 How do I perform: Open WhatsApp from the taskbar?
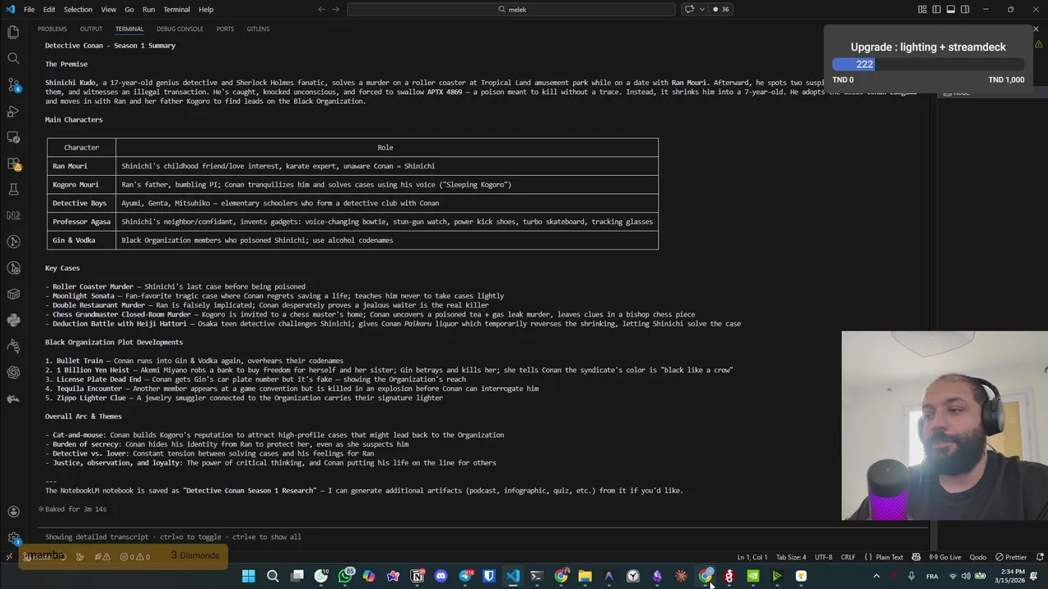click(x=346, y=576)
